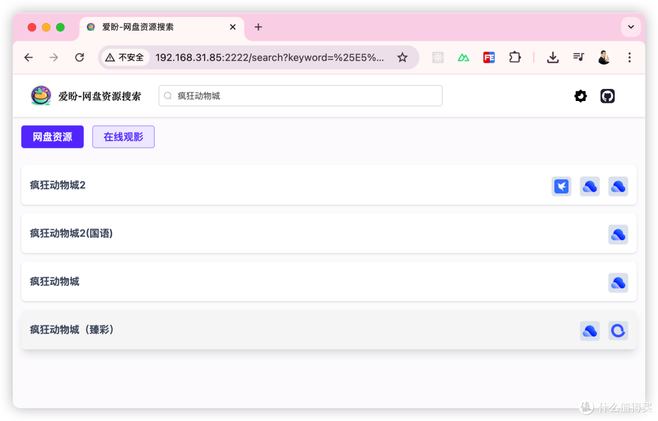Open the Xunlei bird icon for 疯狂动物城2
Screen dimensions: 658x421
[x=562, y=186]
